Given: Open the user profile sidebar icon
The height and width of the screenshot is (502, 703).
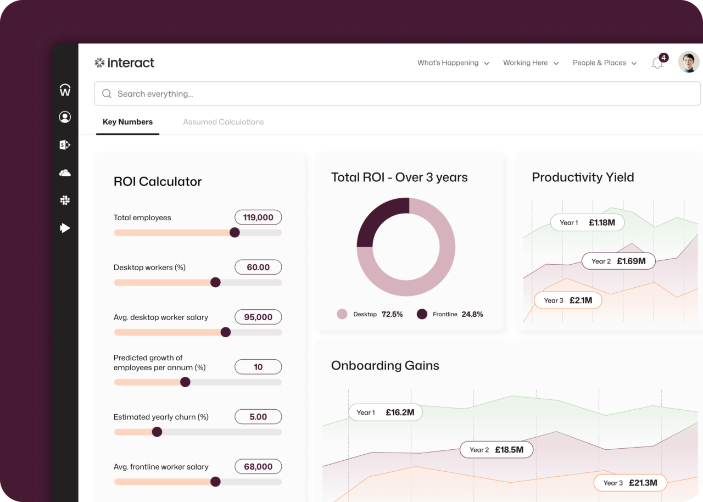Looking at the screenshot, I should point(65,117).
